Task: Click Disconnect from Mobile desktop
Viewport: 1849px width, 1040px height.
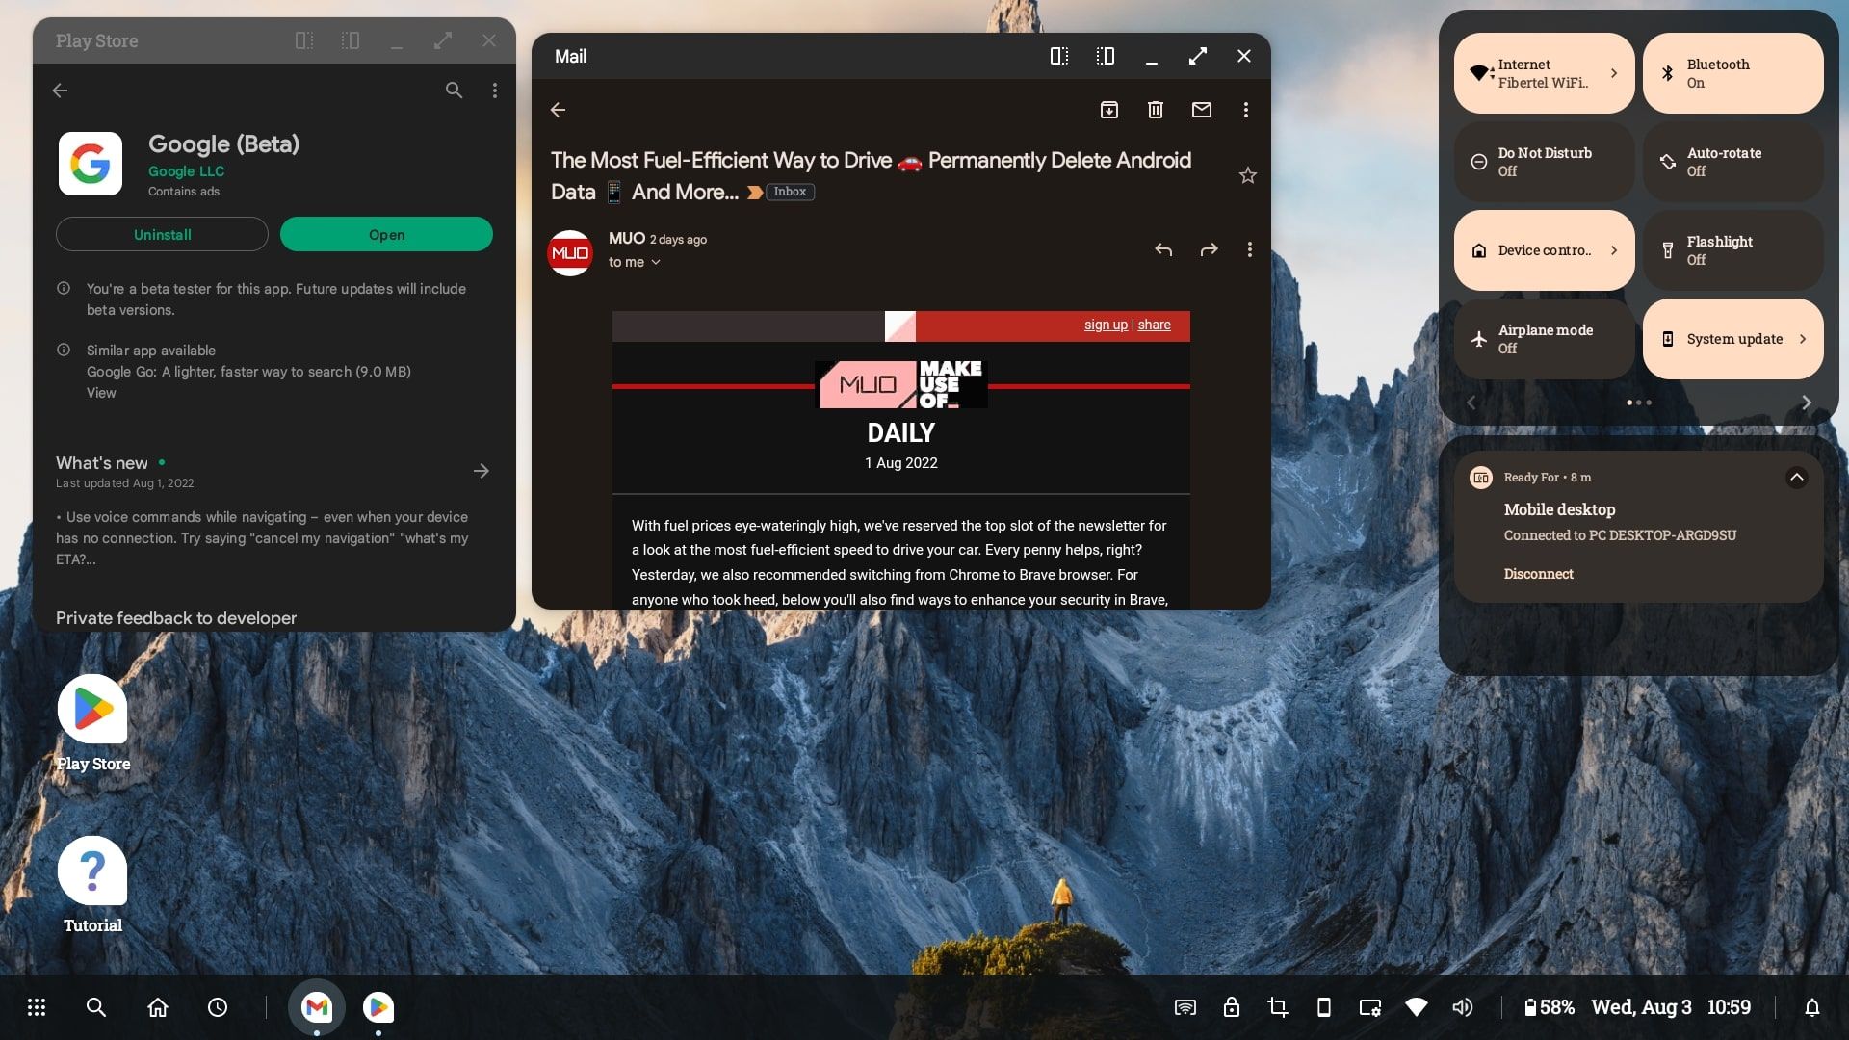Action: [1538, 574]
